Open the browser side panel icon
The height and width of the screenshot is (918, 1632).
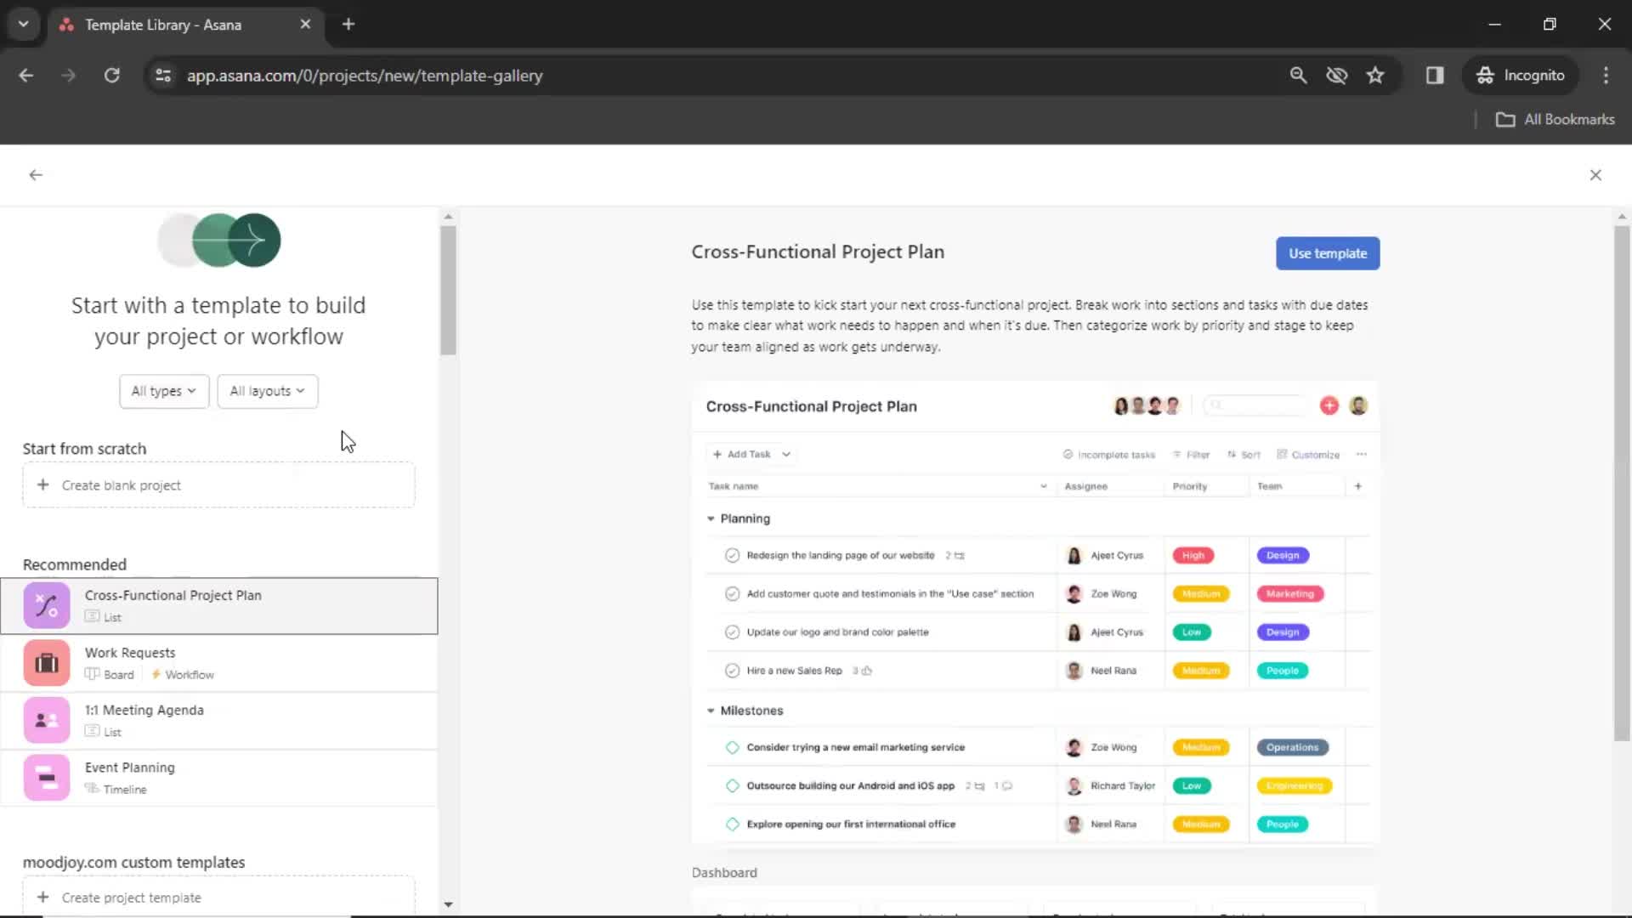(x=1435, y=76)
